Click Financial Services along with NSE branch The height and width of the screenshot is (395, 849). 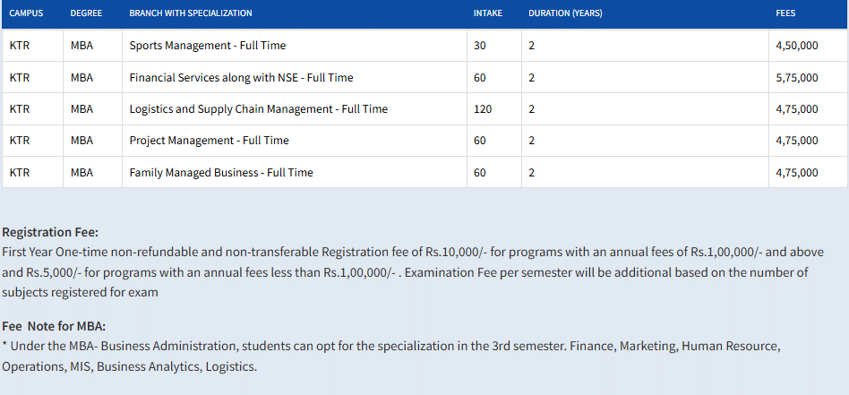pyautogui.click(x=241, y=78)
